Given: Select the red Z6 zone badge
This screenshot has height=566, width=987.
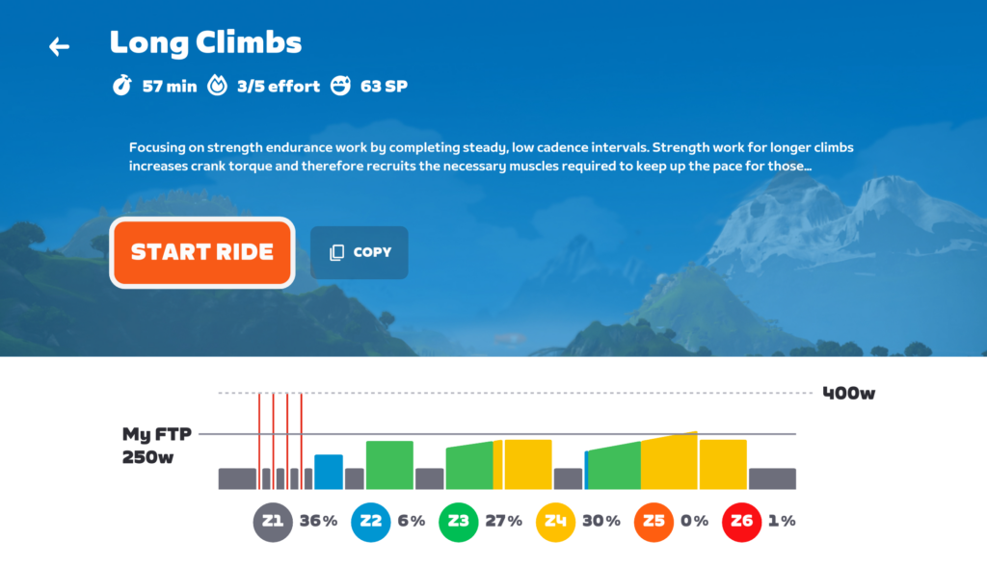Looking at the screenshot, I should pyautogui.click(x=741, y=522).
